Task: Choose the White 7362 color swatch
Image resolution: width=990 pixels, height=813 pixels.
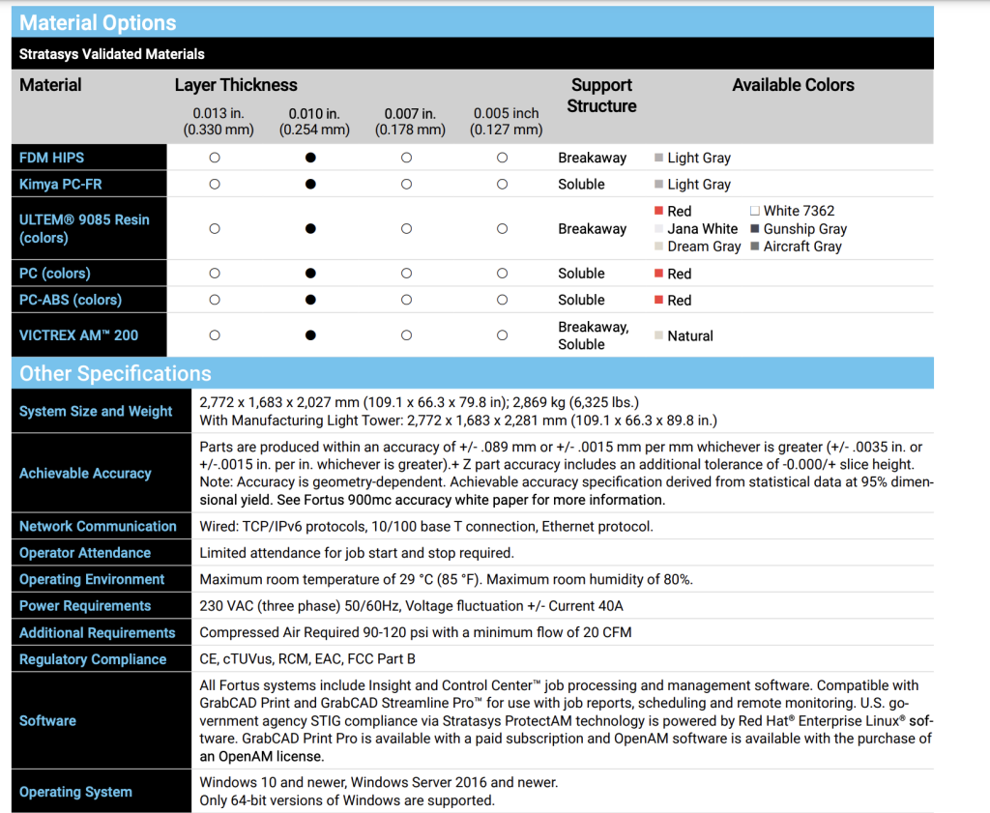Action: pyautogui.click(x=755, y=211)
